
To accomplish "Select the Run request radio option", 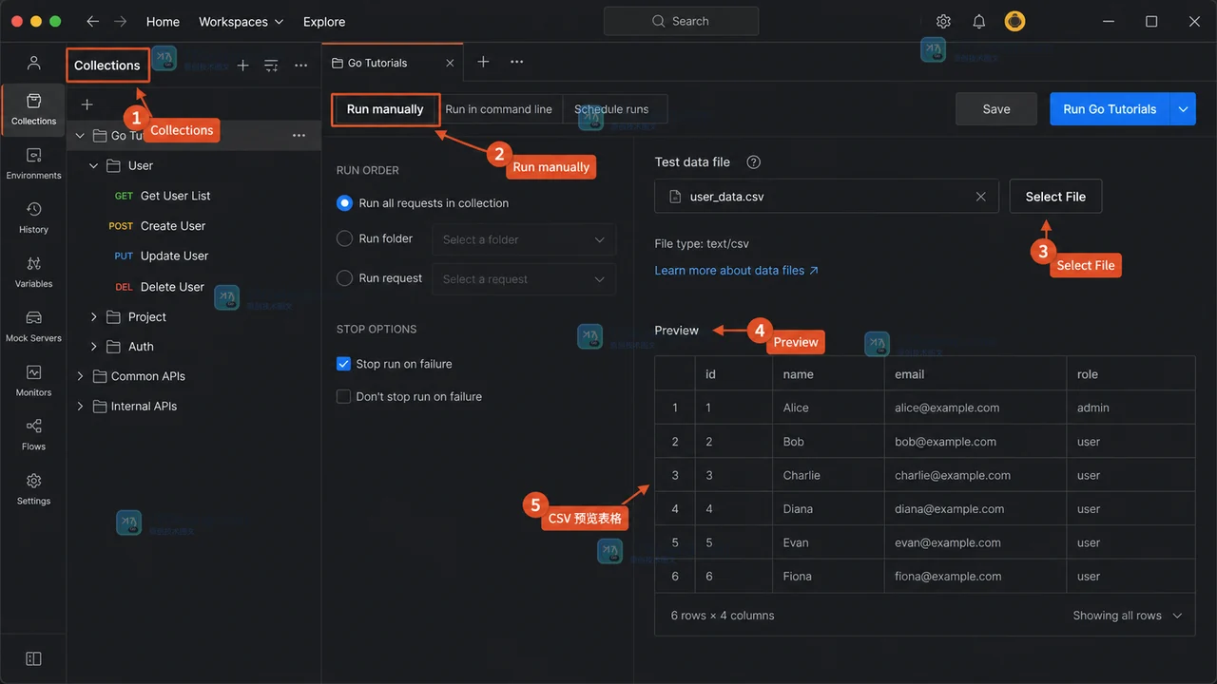I will coord(344,278).
